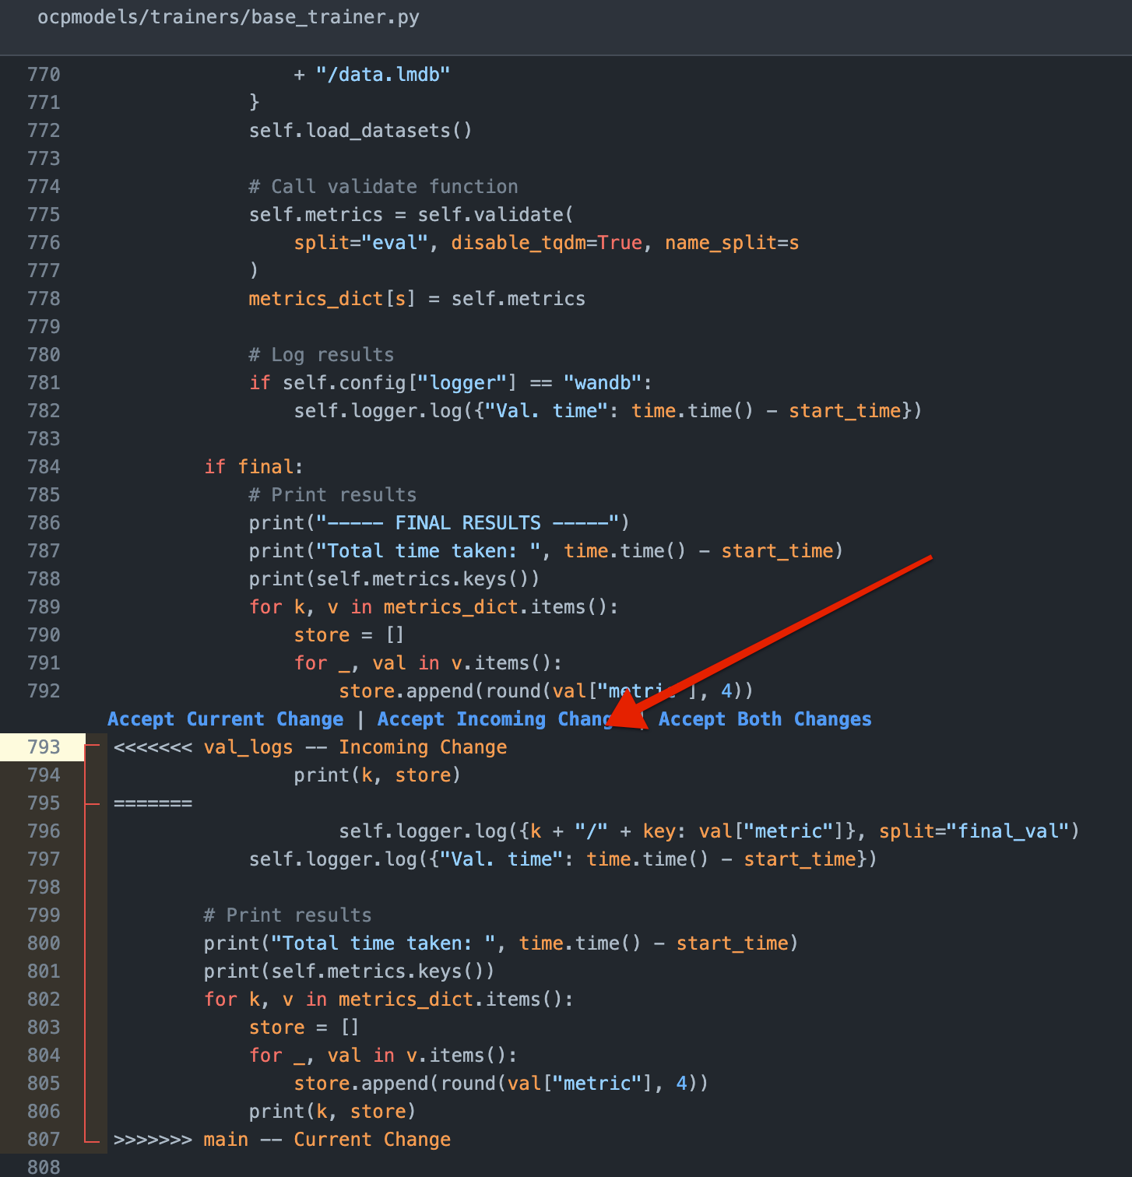Viewport: 1132px width, 1177px height.
Task: Click line number 807 in the gutter
Action: point(44,1140)
